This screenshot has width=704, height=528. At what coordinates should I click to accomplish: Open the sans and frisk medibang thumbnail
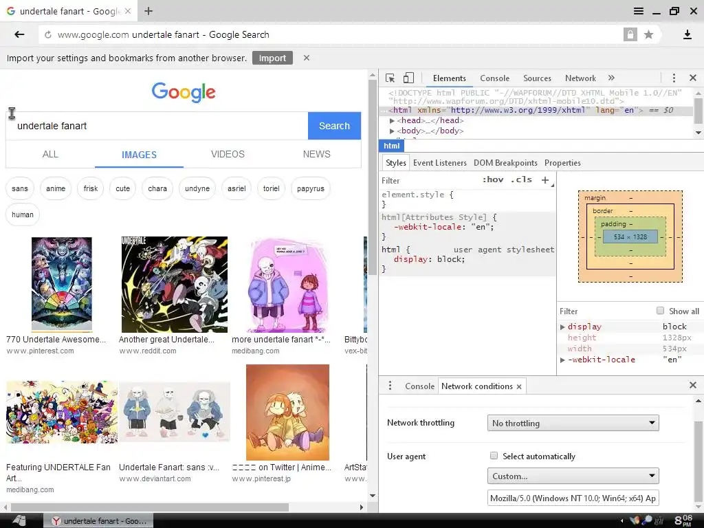click(x=287, y=285)
